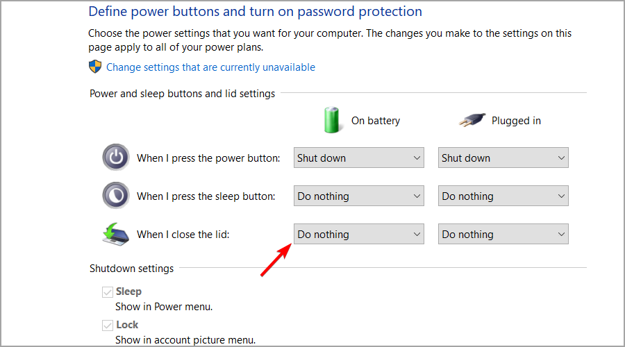Click the power button icon
Viewport: 625px width, 347px height.
coord(115,158)
